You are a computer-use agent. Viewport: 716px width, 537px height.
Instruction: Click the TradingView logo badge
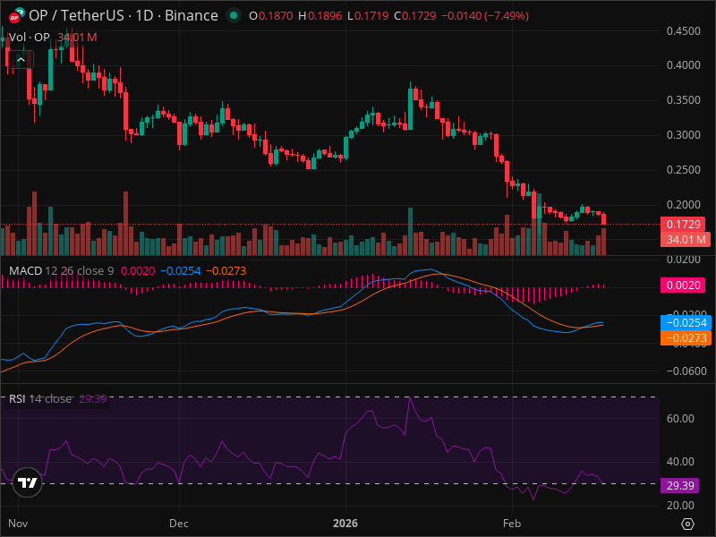pos(28,482)
